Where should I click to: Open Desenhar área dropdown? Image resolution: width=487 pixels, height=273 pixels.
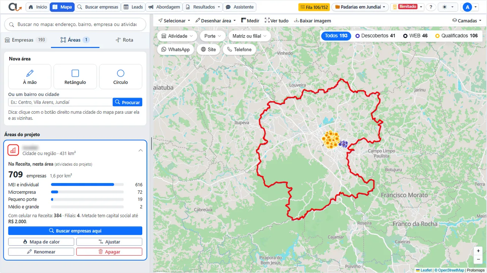(215, 20)
